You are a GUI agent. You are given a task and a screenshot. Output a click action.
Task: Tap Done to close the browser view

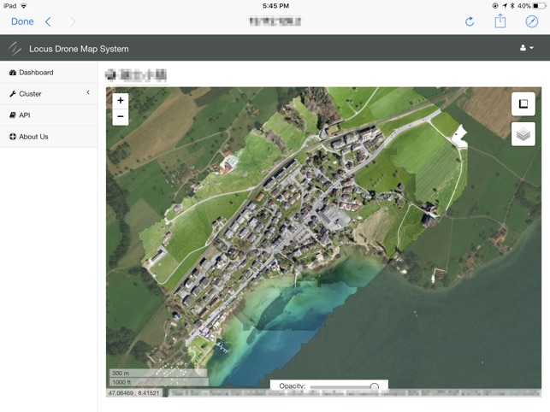[22, 21]
